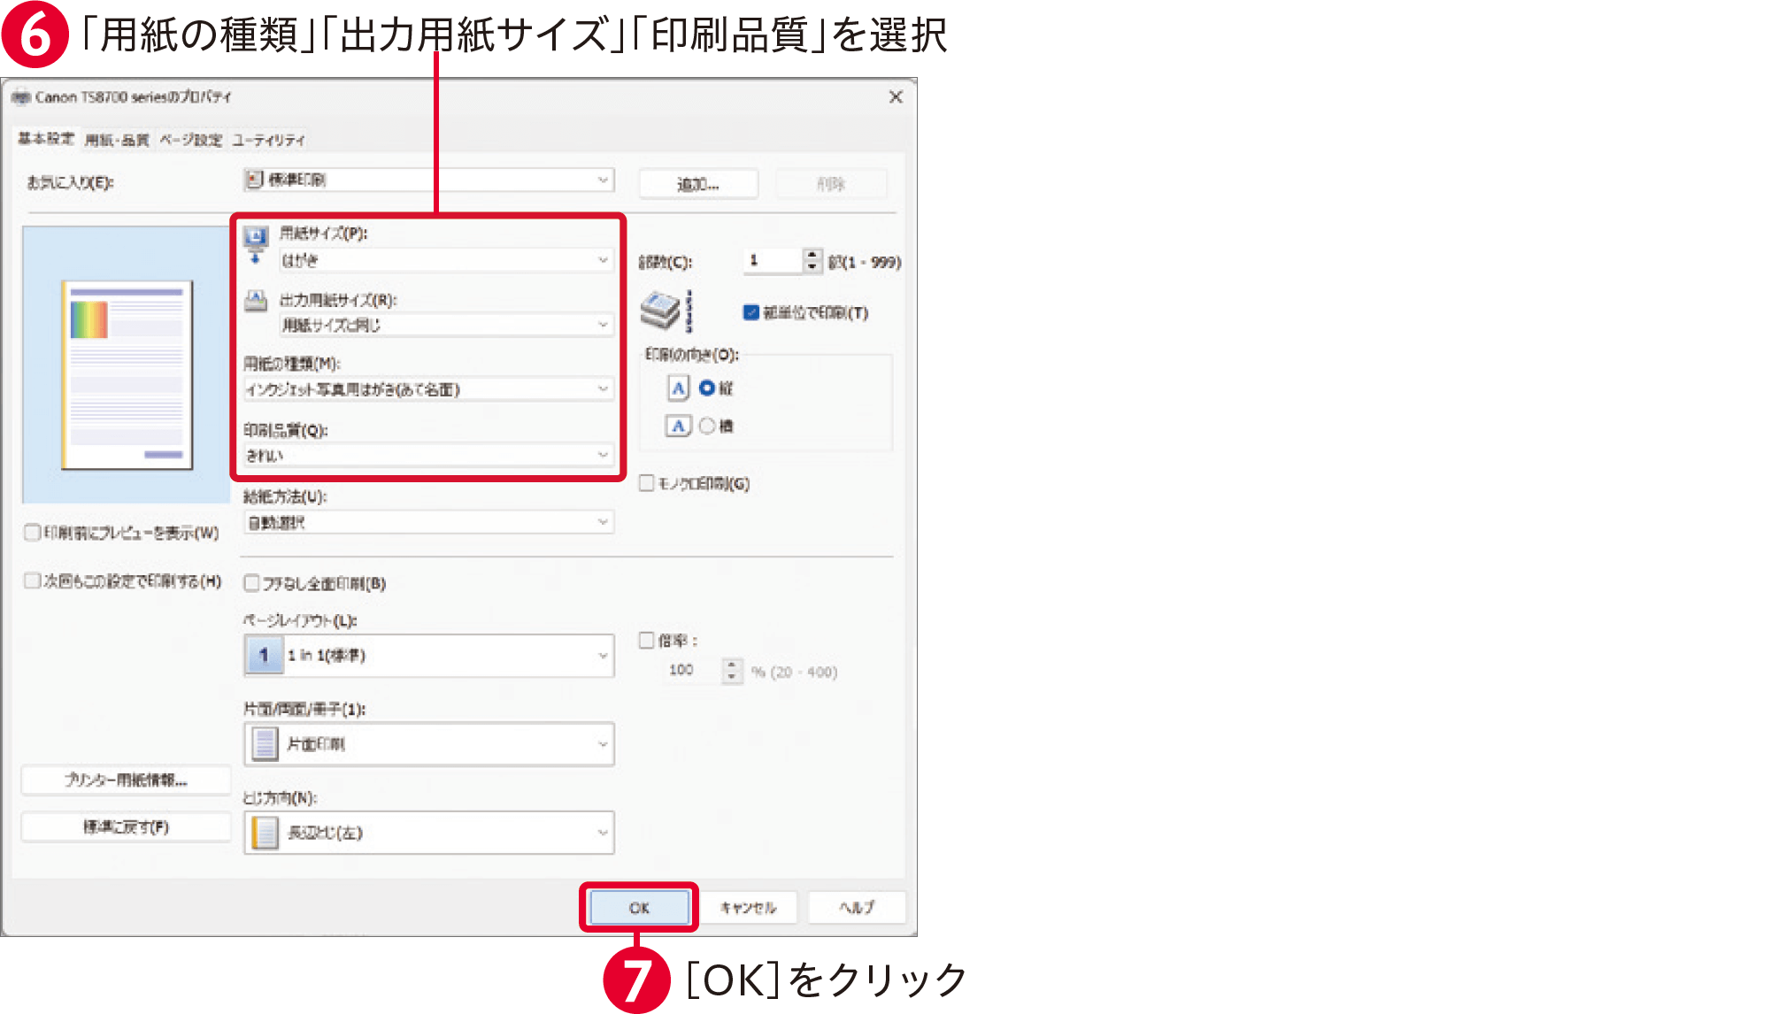Enable 印刷前にプレビューを表示 checkbox
The image size is (1770, 1014).
(32, 532)
